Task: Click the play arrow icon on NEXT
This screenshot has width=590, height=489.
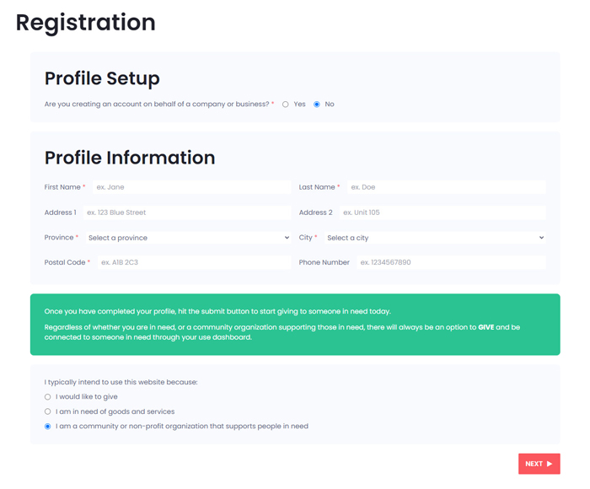Action: click(x=550, y=464)
